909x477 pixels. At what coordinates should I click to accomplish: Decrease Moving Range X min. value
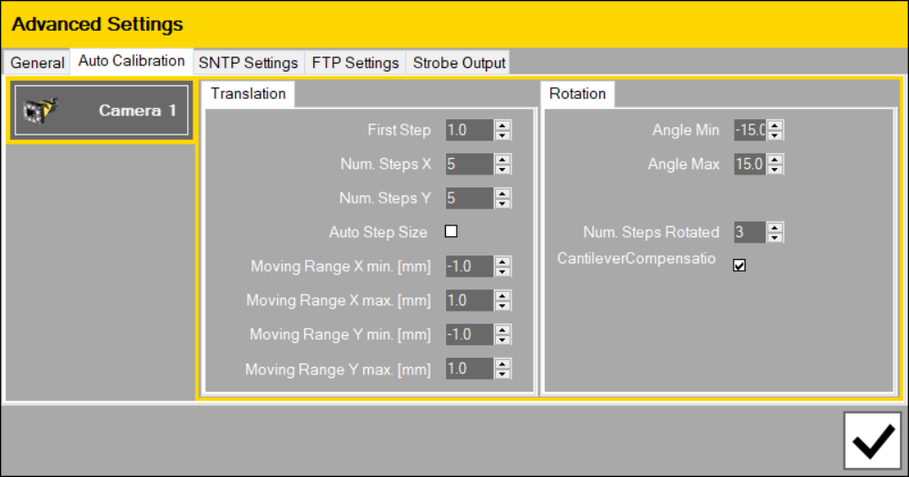click(503, 271)
